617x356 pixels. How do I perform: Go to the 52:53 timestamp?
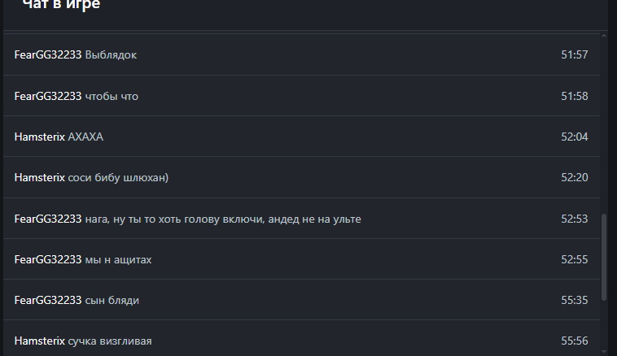pyautogui.click(x=574, y=219)
